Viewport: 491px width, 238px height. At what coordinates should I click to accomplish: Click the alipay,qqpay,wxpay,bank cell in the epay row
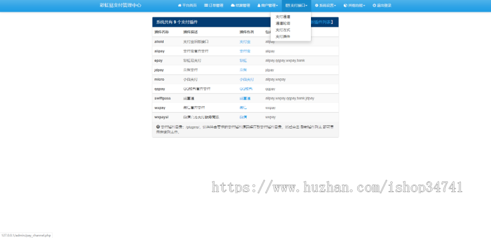pos(285,60)
